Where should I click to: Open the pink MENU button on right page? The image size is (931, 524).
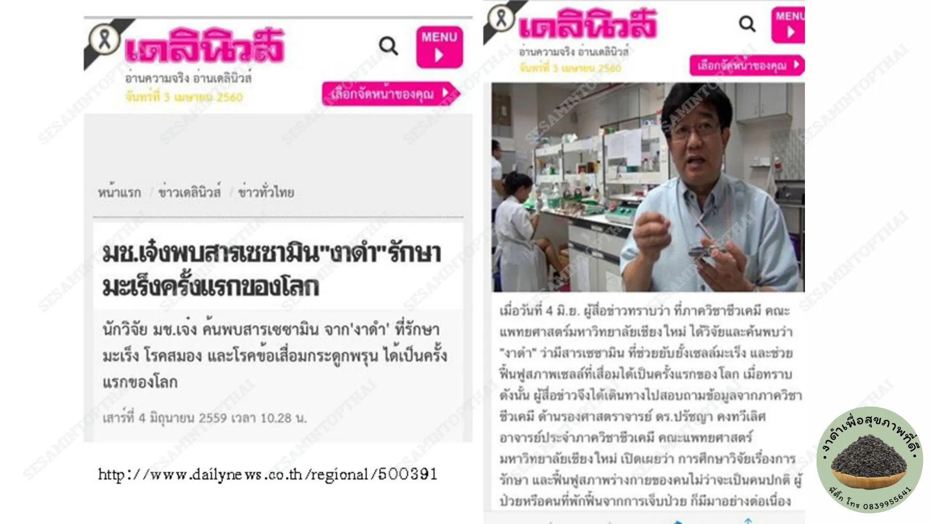[788, 25]
